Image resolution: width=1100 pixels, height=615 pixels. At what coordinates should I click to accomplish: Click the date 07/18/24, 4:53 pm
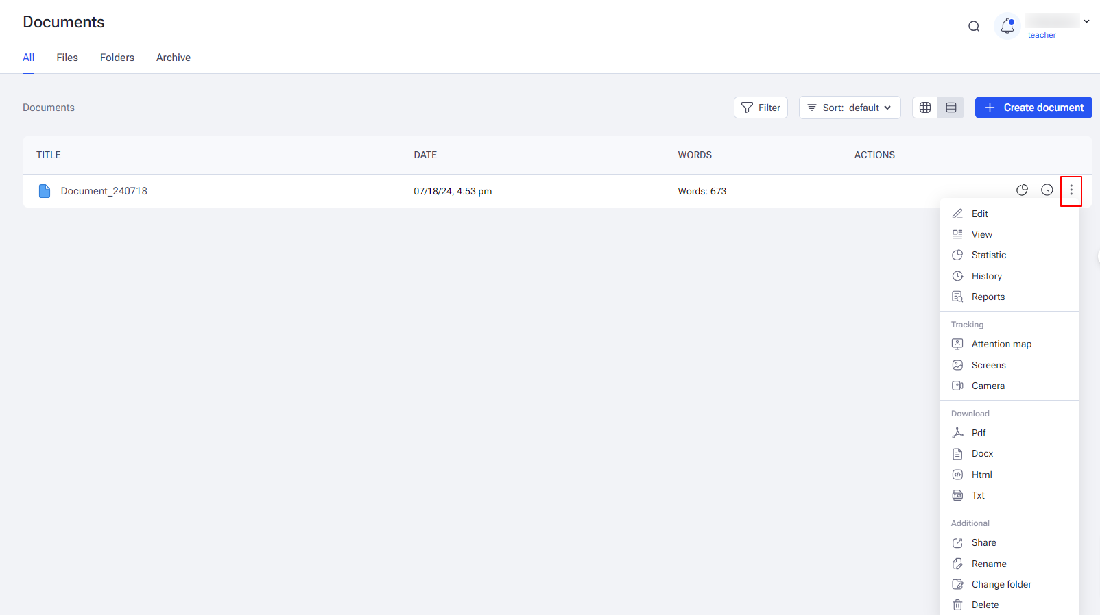coord(453,191)
